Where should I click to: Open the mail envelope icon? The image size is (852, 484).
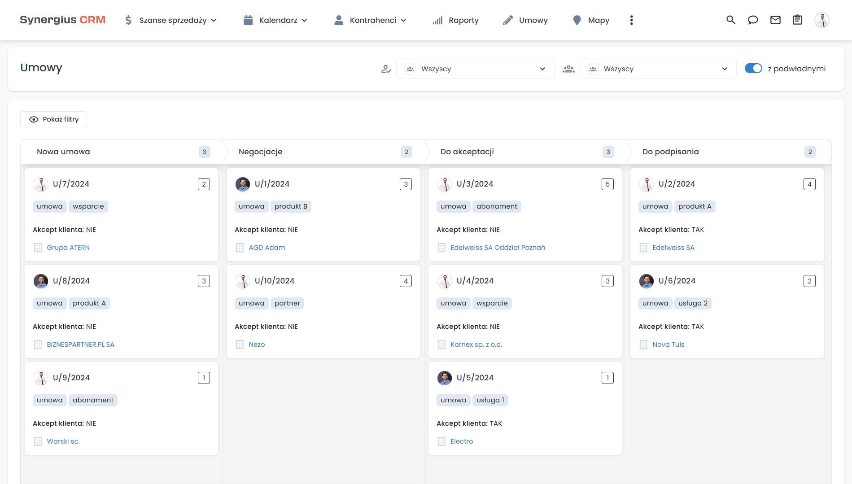(x=775, y=20)
